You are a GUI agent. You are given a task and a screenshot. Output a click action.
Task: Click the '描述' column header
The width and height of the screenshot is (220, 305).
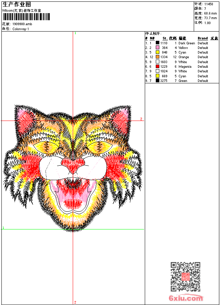point(182,38)
